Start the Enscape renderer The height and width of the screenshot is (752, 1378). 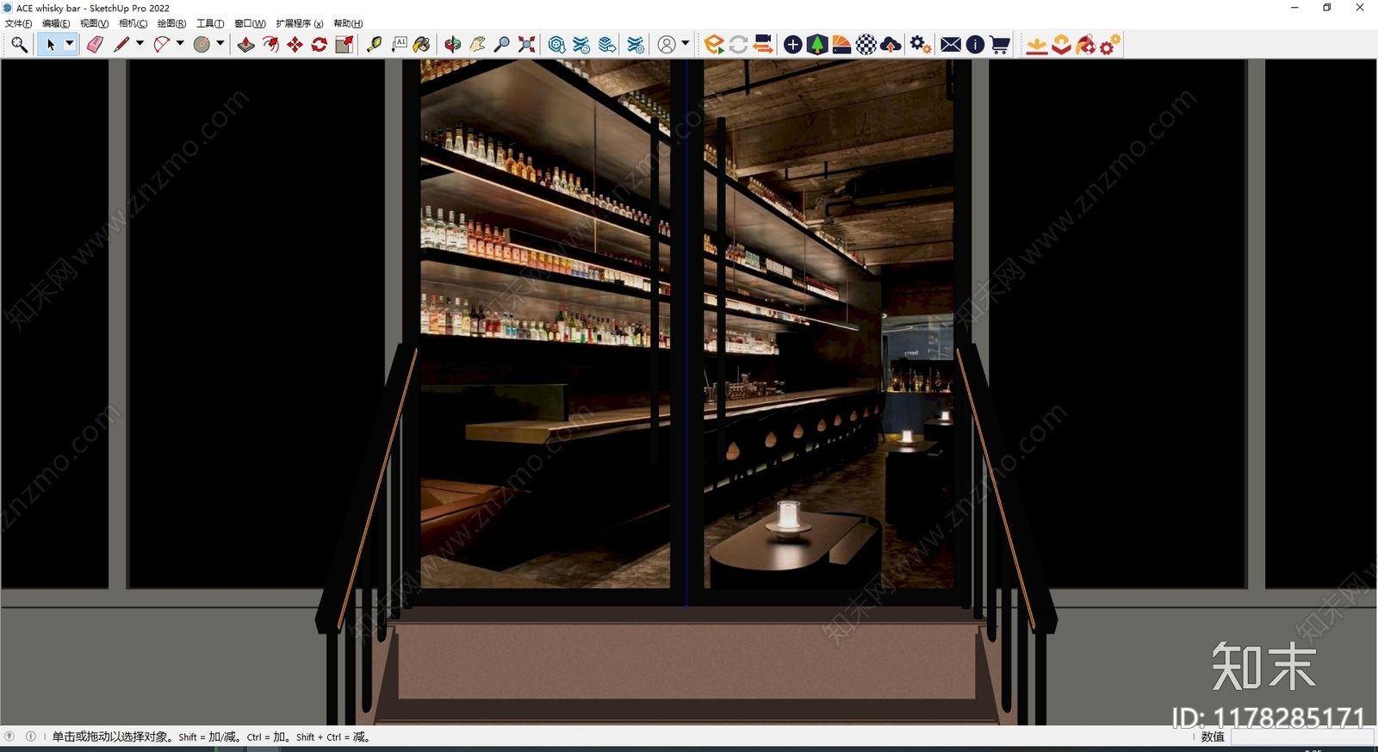click(x=713, y=45)
